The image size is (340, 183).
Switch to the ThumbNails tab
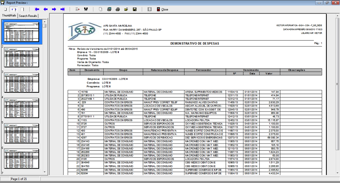9,16
